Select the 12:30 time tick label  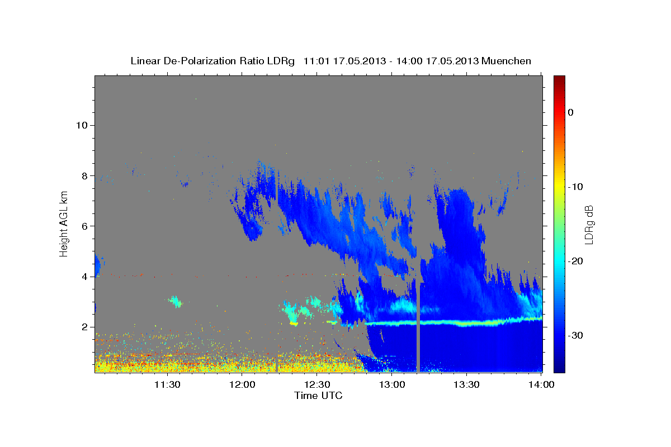pos(317,384)
